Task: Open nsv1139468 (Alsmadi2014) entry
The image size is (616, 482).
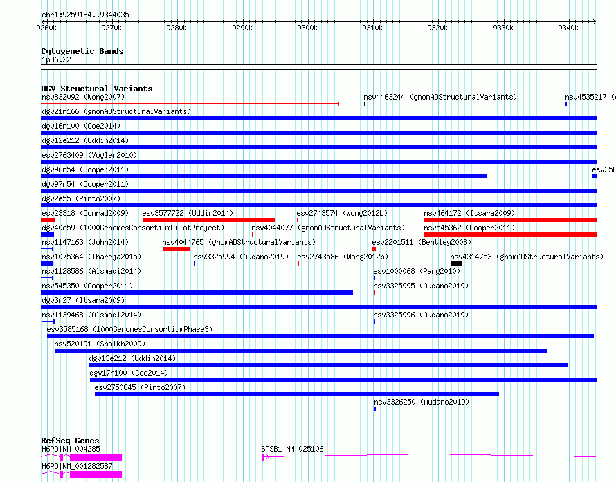Action: tap(91, 315)
